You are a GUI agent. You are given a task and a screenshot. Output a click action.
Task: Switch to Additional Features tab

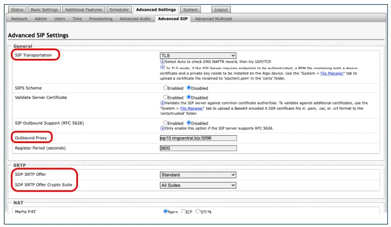tap(84, 10)
